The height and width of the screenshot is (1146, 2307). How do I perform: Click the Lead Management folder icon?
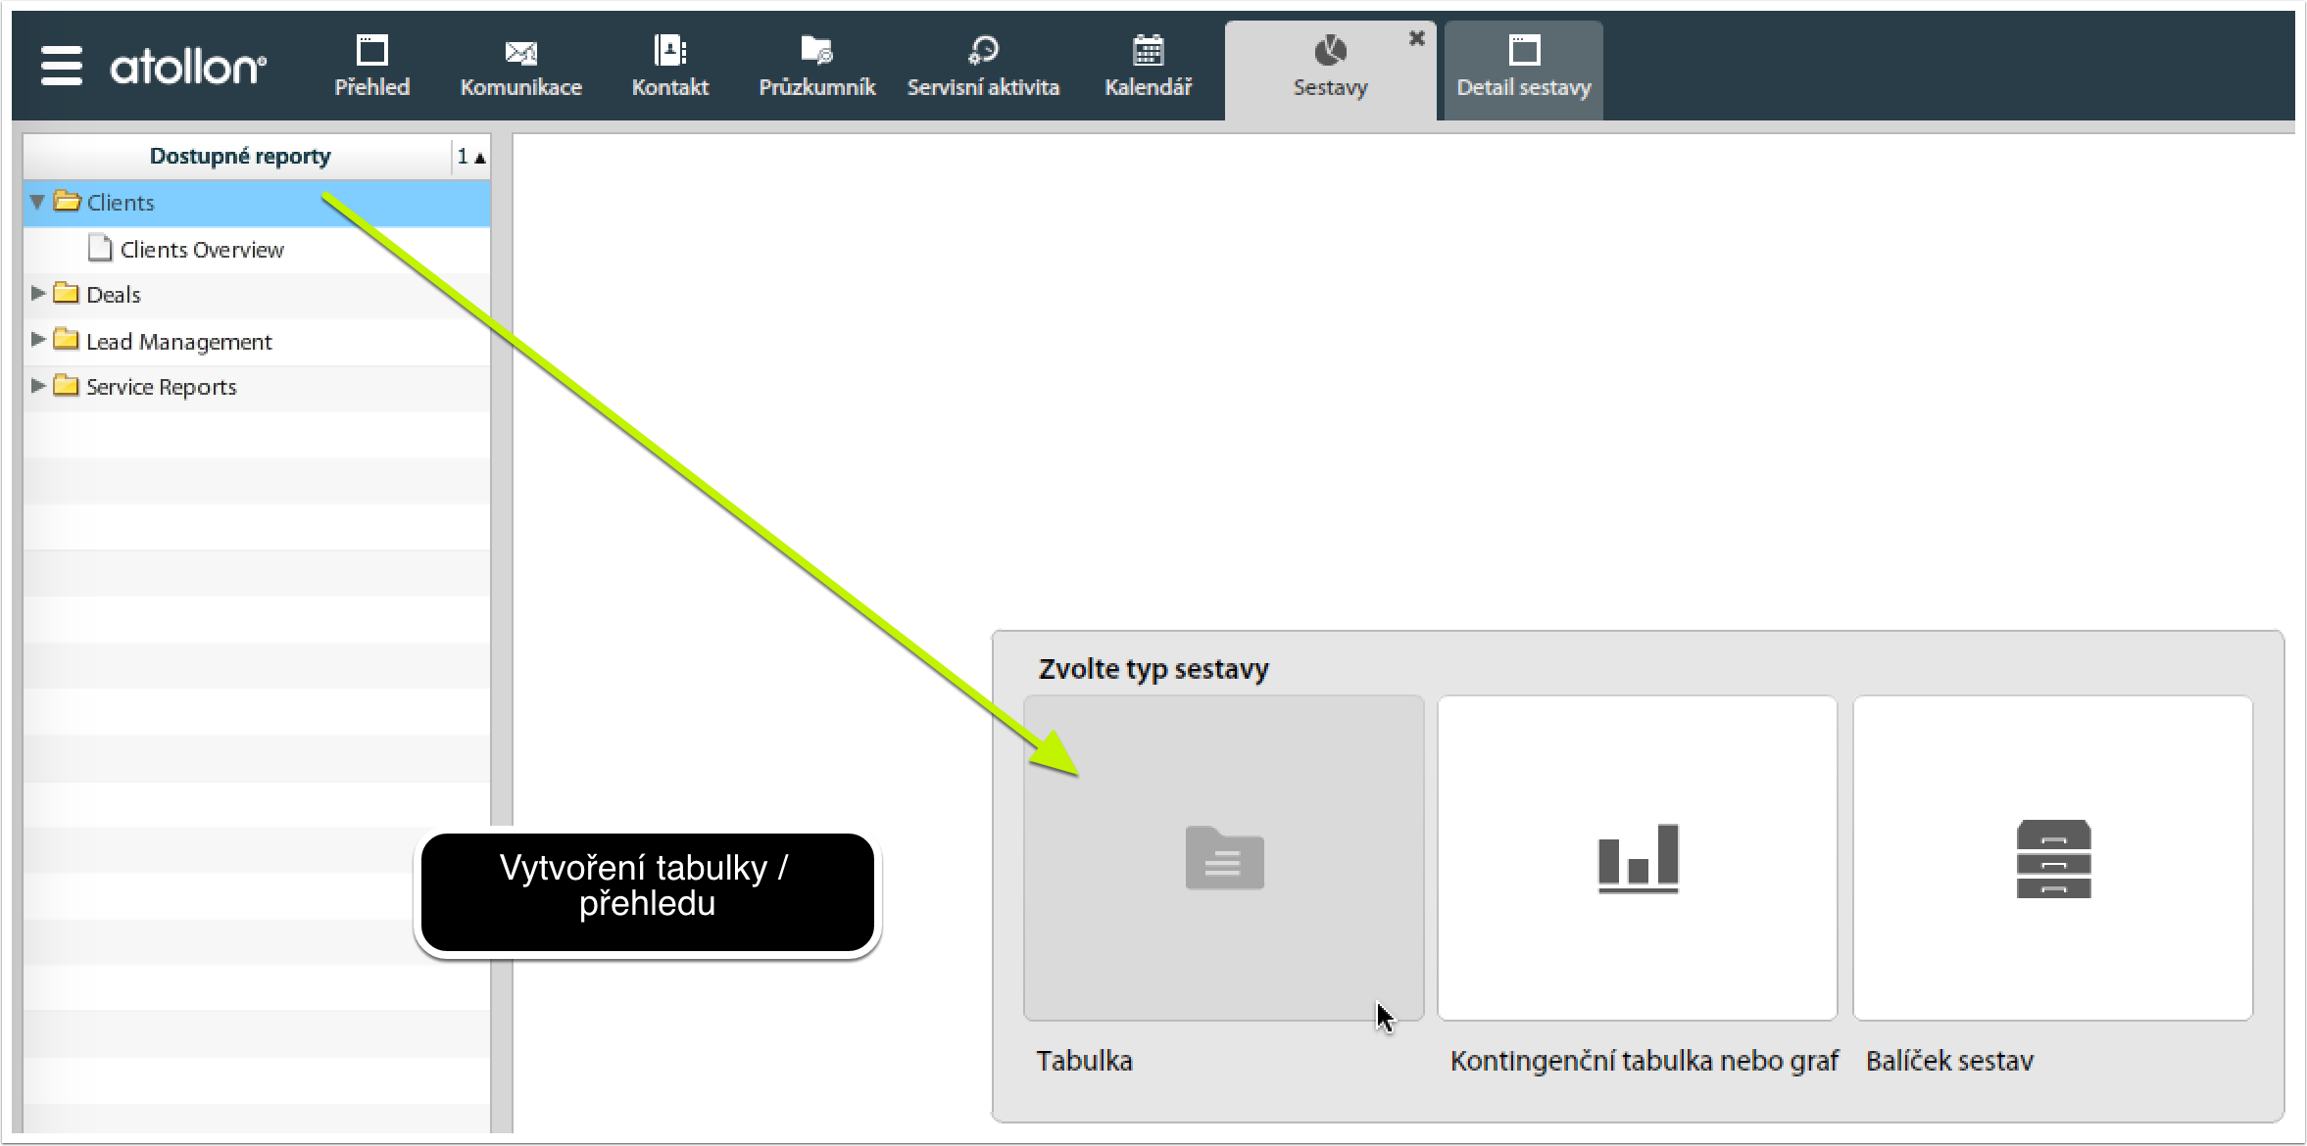pyautogui.click(x=66, y=339)
